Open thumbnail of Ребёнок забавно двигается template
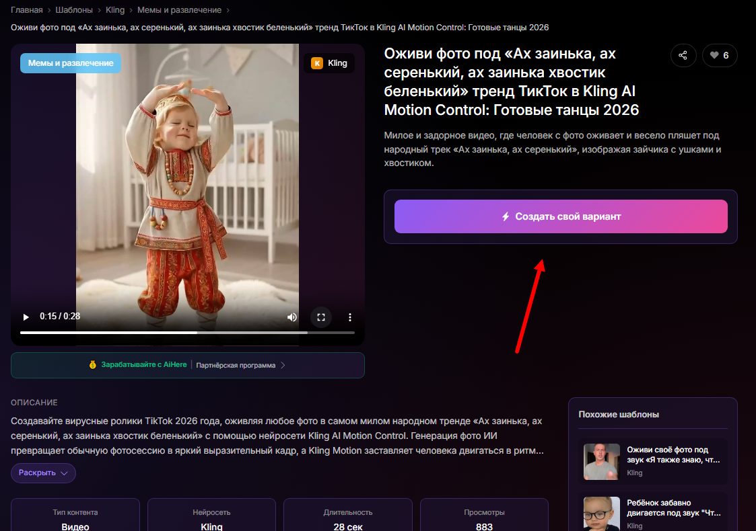Image resolution: width=756 pixels, height=531 pixels. click(601, 514)
